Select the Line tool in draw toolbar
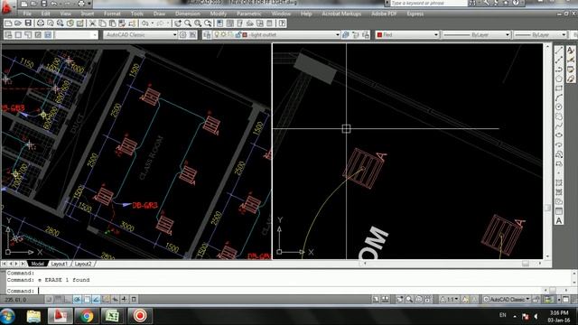This screenshot has height=325, width=578. click(x=559, y=51)
